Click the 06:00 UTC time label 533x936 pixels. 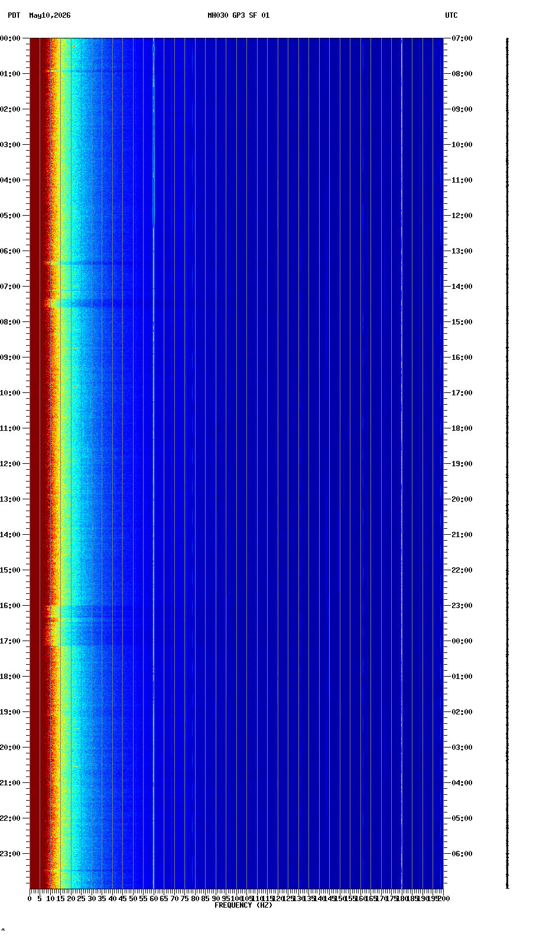(x=462, y=854)
